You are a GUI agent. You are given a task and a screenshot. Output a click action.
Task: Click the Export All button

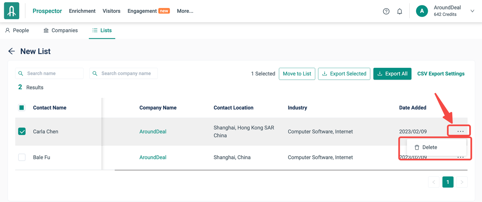pos(392,73)
